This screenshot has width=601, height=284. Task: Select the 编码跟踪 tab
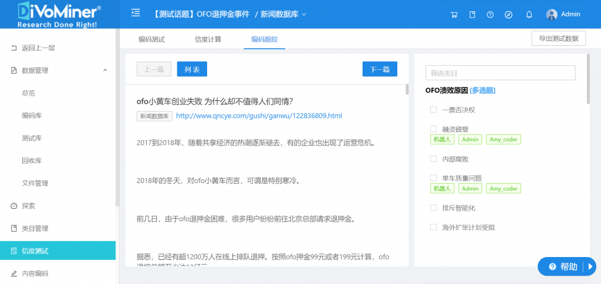point(265,39)
